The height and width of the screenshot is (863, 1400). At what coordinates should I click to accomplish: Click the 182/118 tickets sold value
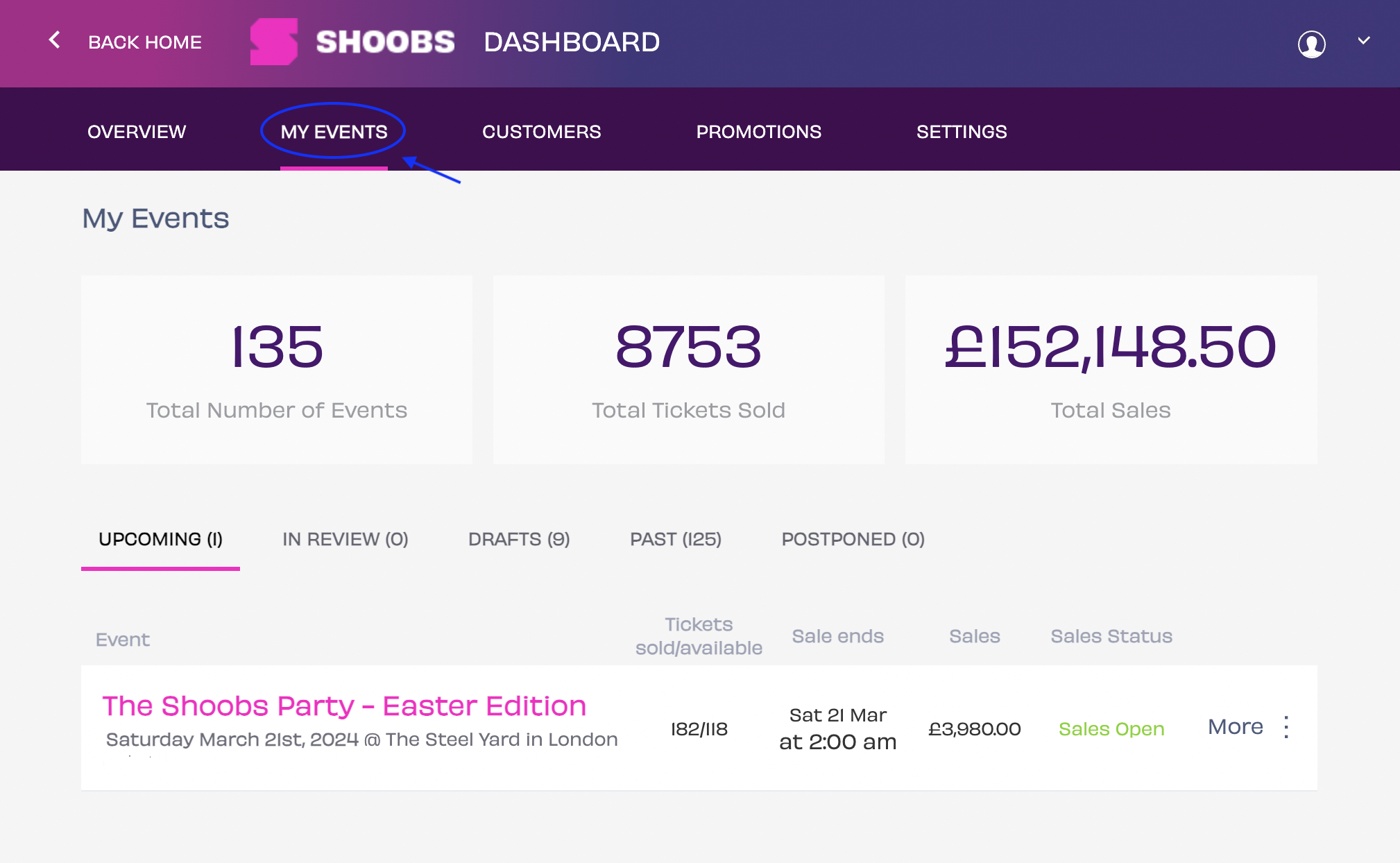point(699,728)
